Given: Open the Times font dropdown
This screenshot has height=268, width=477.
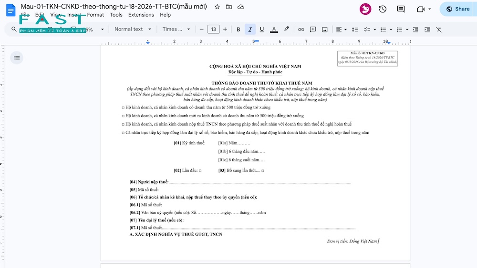Looking at the screenshot, I should (176, 29).
